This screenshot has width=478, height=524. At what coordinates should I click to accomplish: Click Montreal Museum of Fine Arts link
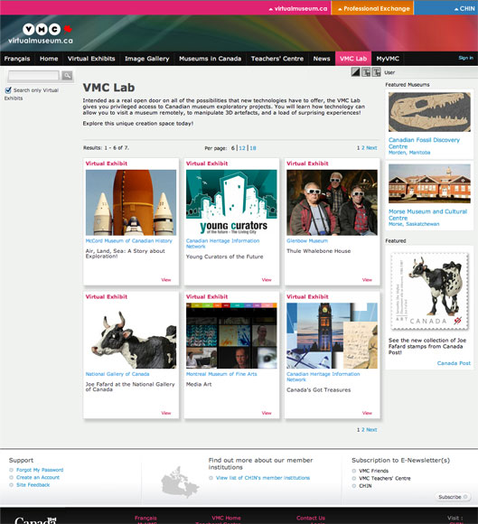tap(221, 374)
